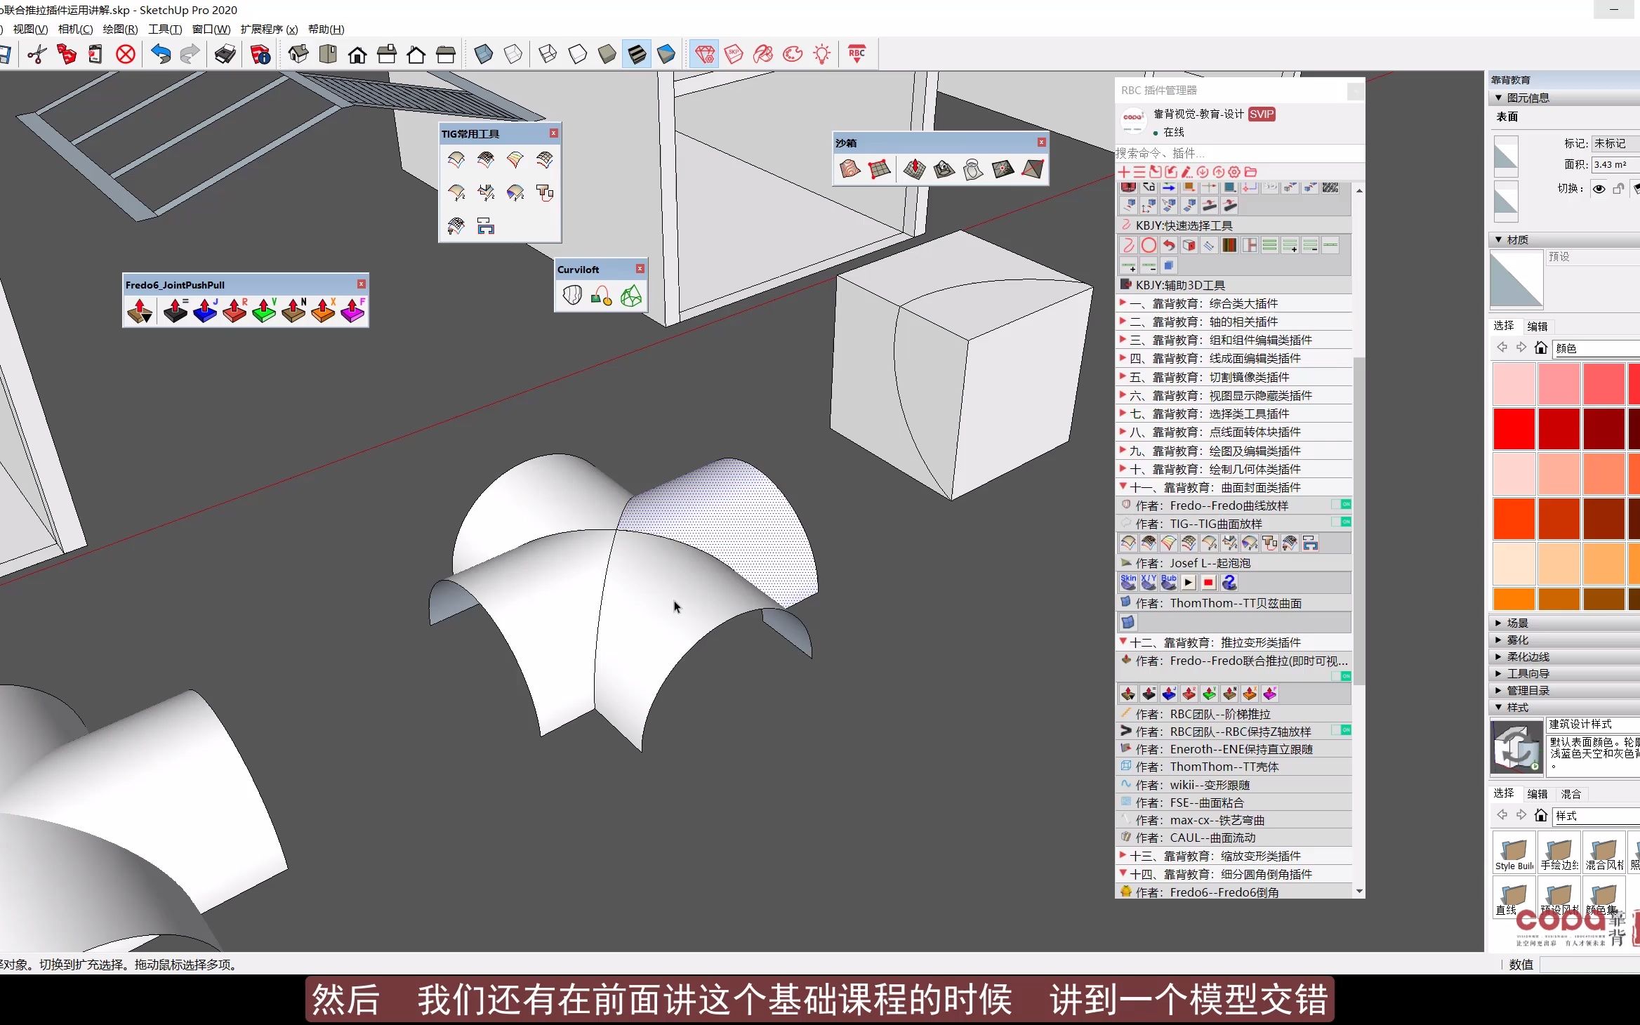Select the Curviloft loft by spline icon
The height and width of the screenshot is (1025, 1640).
click(x=572, y=296)
